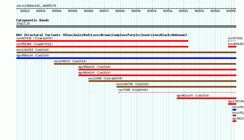Screen dimensions: 244x140
Task: Click the chr10:96841438..96855279 region label
Action: click(36, 6)
